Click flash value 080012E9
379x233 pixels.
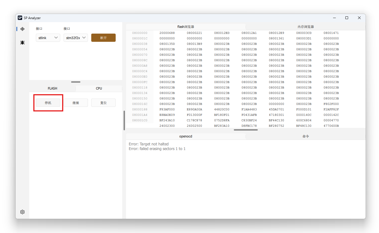[276, 33]
